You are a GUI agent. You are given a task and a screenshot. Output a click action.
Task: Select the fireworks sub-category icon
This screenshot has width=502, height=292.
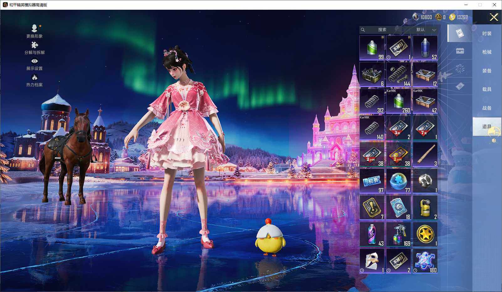(x=460, y=68)
